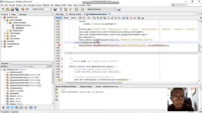Open the File menu
The image size is (202, 113).
pos(2,5)
